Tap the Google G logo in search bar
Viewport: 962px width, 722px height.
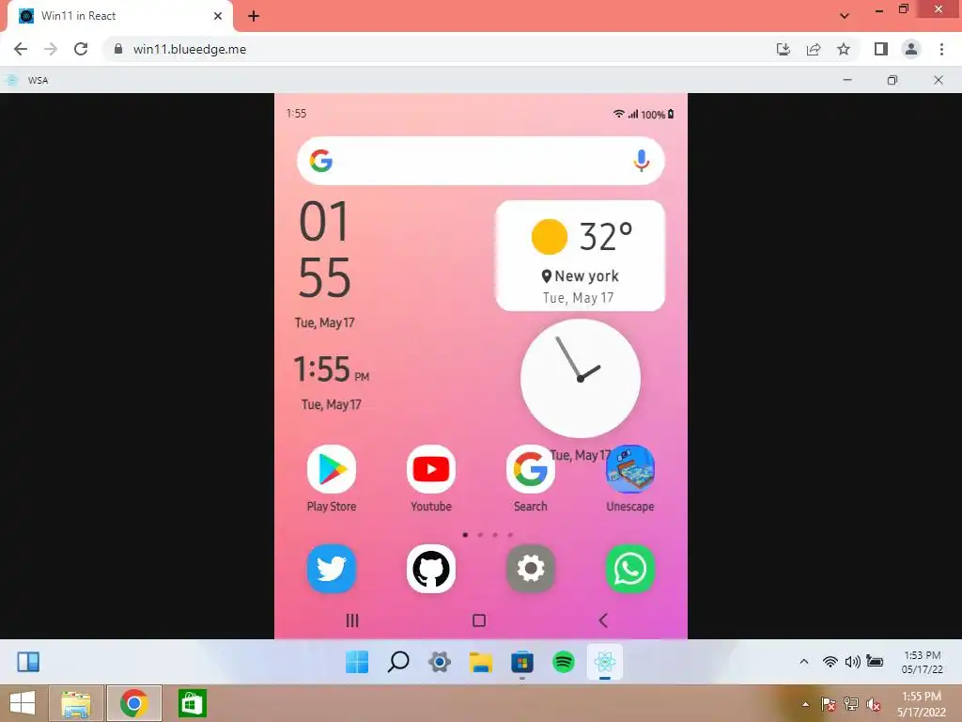[321, 161]
